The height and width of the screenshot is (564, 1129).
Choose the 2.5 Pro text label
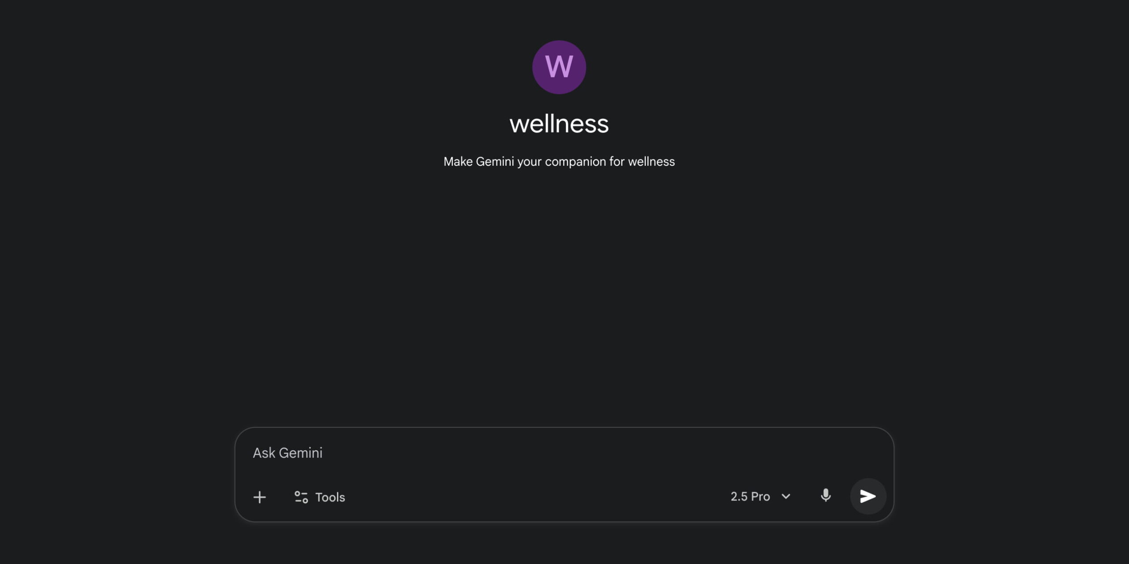pos(750,497)
